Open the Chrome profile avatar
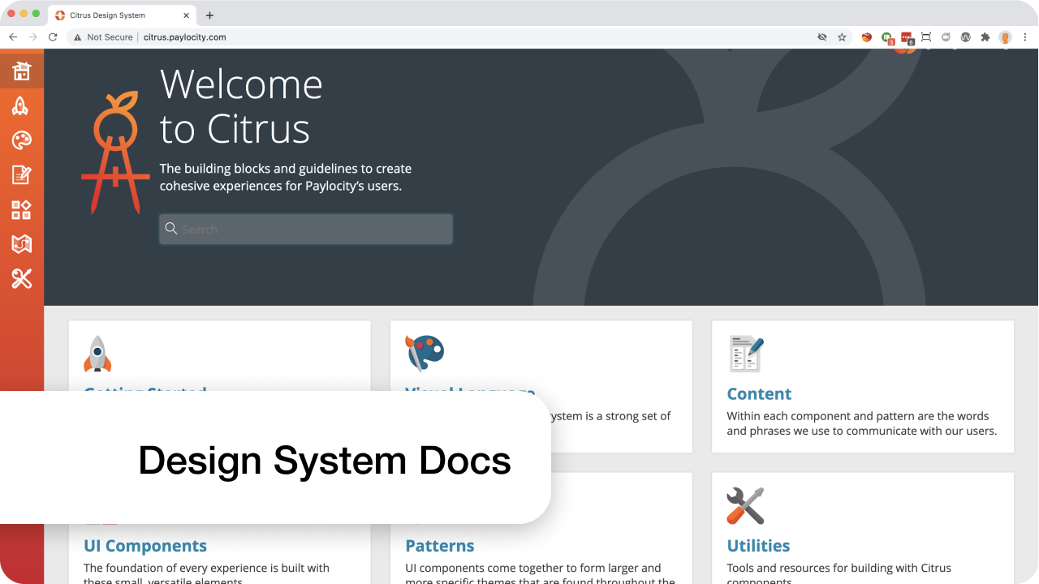1039x584 pixels. 1006,37
